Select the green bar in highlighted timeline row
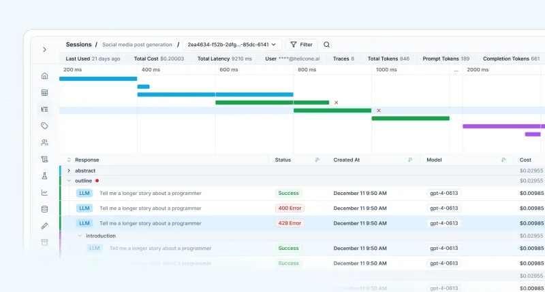The image size is (545, 292). [x=332, y=111]
